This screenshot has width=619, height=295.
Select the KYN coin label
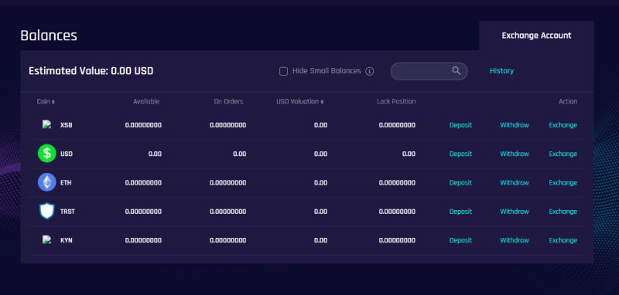pyautogui.click(x=67, y=240)
